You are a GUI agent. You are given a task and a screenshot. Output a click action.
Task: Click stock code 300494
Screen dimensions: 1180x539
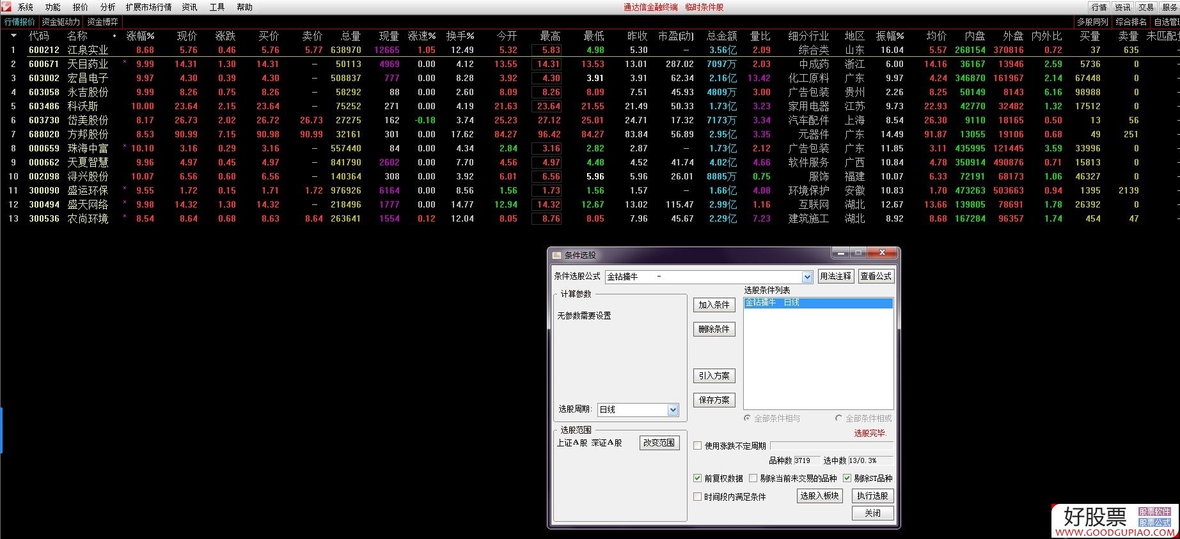tap(44, 204)
